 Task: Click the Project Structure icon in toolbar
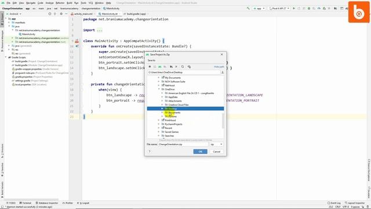pyautogui.click(x=336, y=8)
